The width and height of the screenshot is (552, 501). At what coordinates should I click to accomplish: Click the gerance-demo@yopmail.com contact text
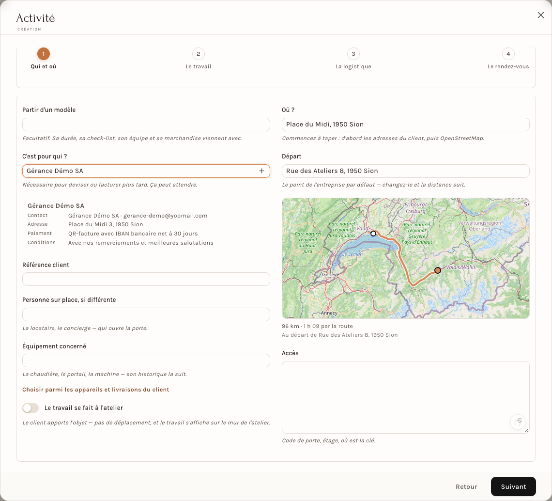coord(165,216)
